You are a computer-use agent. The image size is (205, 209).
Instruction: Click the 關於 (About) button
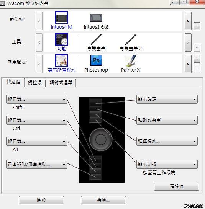tap(41, 200)
